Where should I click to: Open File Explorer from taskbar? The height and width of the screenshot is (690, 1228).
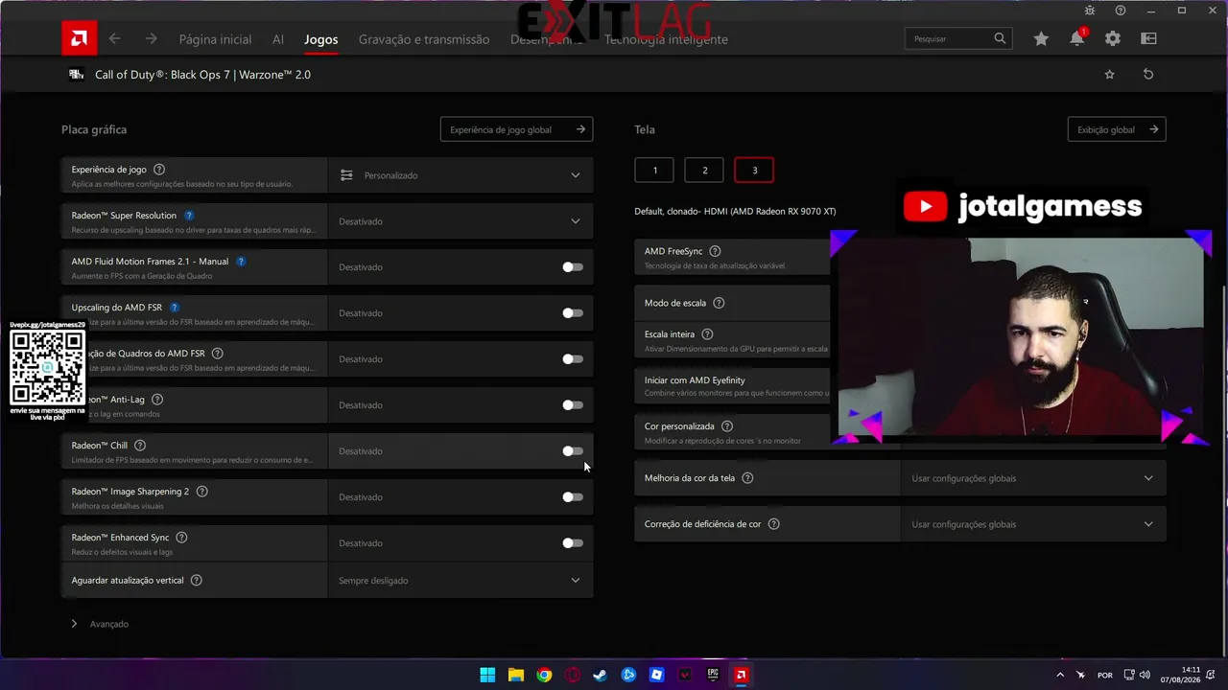(516, 675)
